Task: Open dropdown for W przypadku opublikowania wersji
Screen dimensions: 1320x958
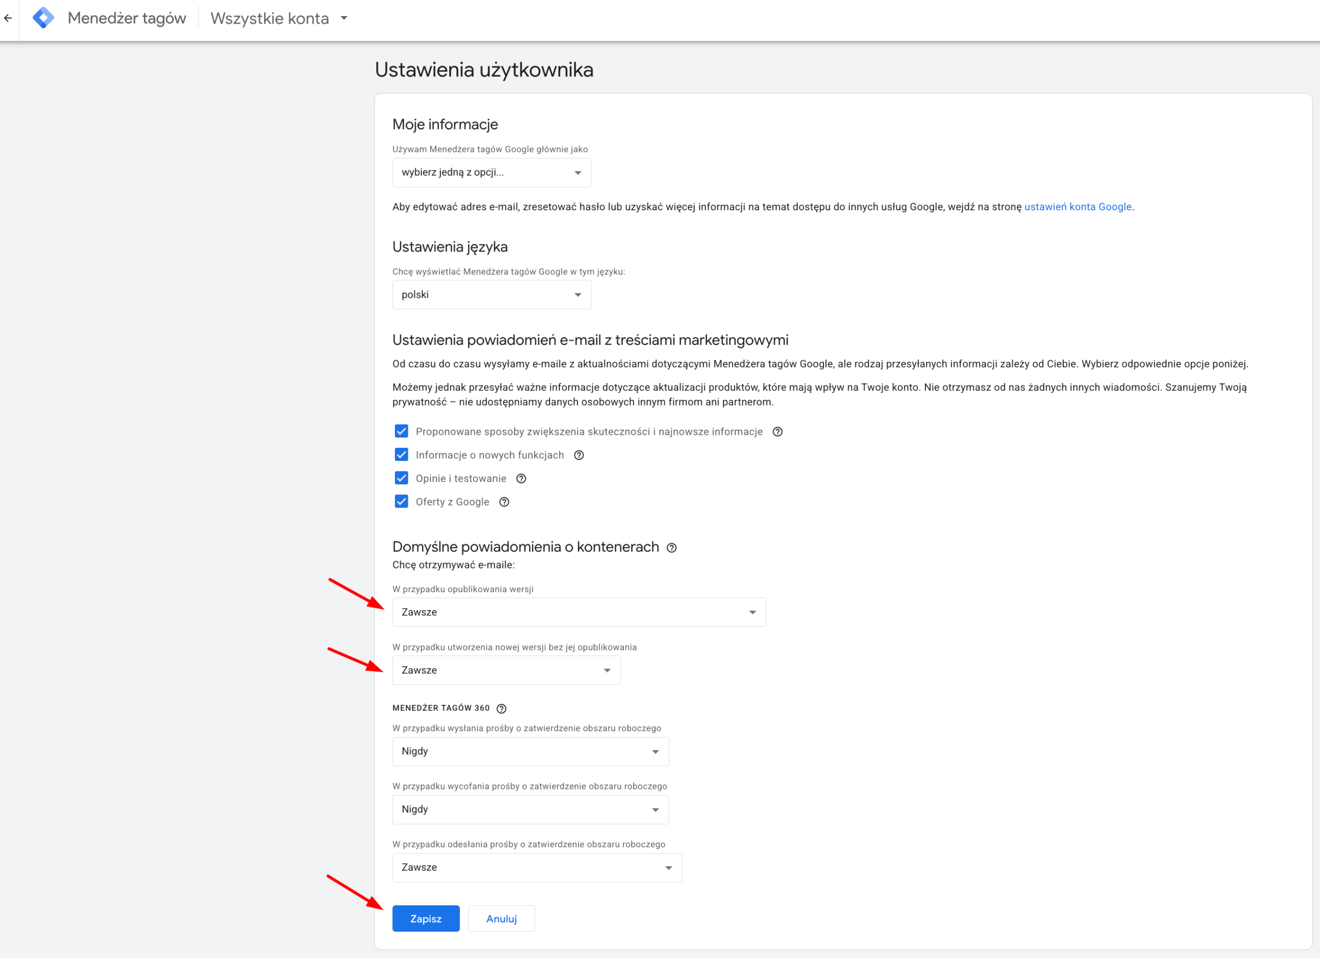Action: click(x=579, y=613)
